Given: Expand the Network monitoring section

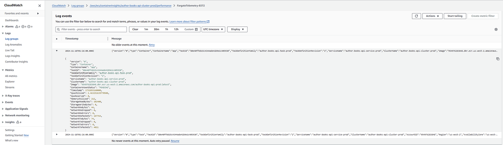Looking at the screenshot, I should [x=3, y=115].
